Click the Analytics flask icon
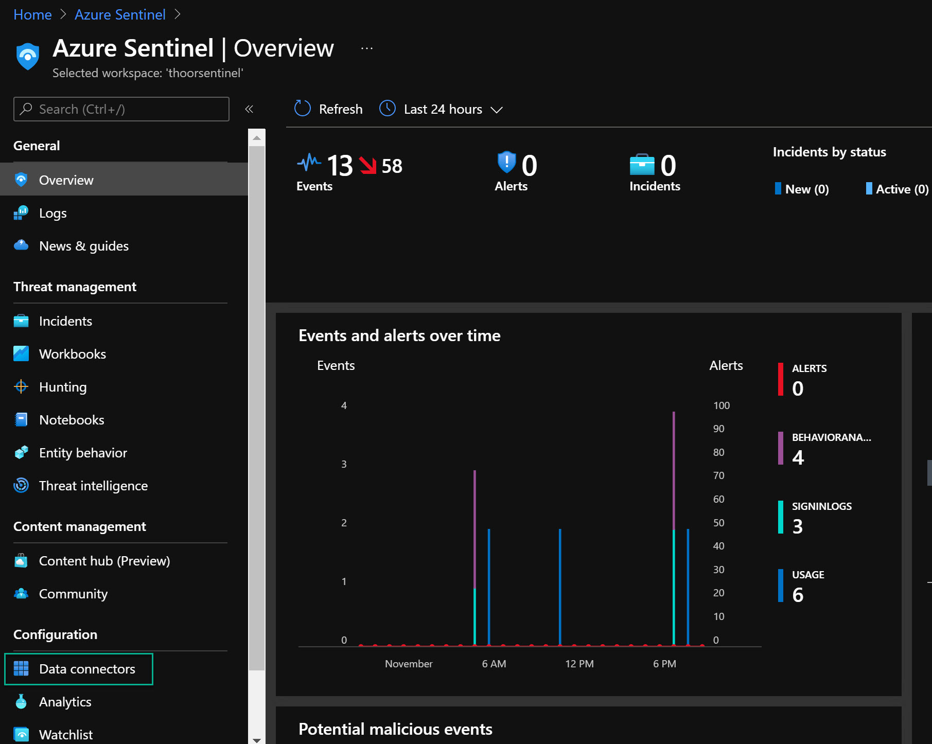Image resolution: width=932 pixels, height=744 pixels. point(21,701)
